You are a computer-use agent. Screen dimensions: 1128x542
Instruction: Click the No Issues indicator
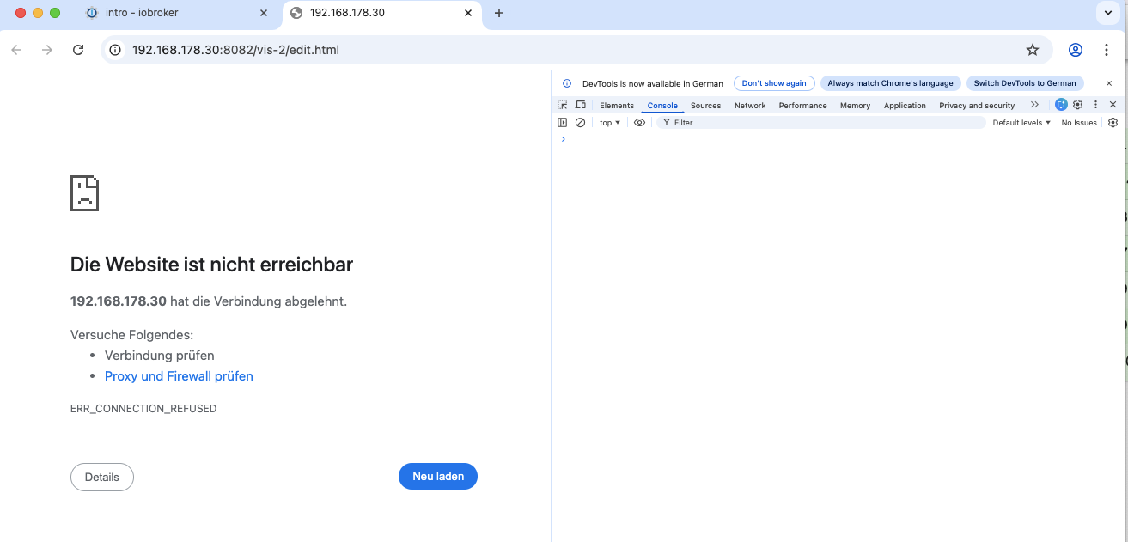(1079, 123)
